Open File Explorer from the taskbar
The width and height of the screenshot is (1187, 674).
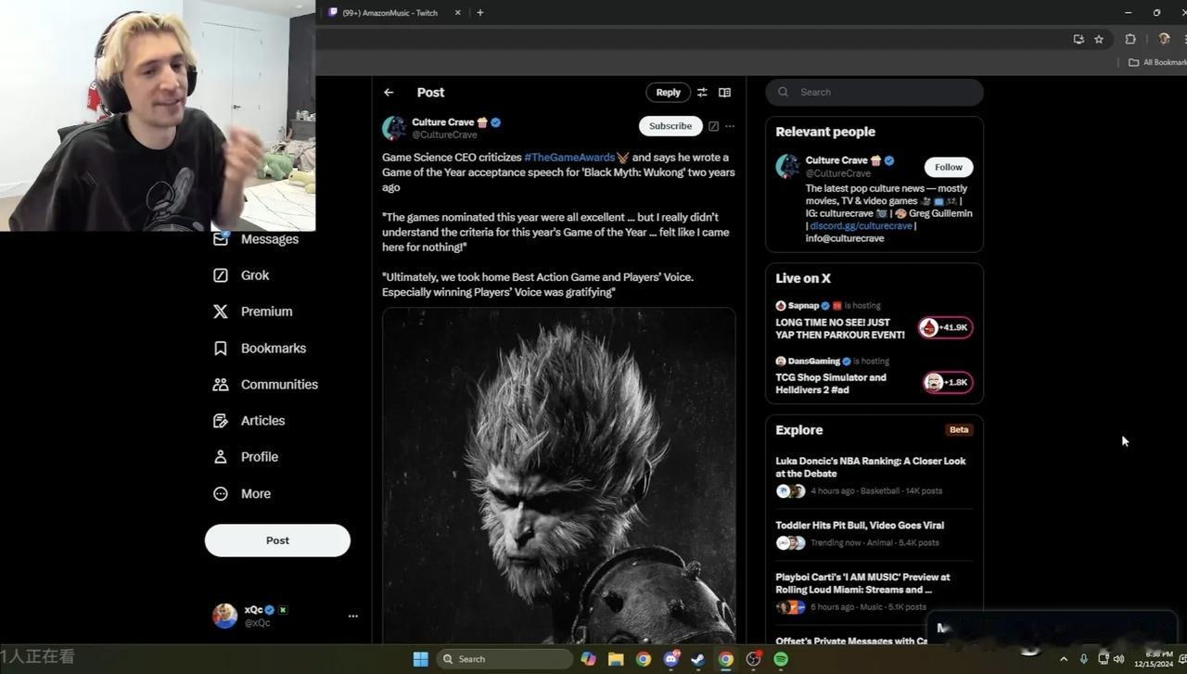click(x=616, y=659)
